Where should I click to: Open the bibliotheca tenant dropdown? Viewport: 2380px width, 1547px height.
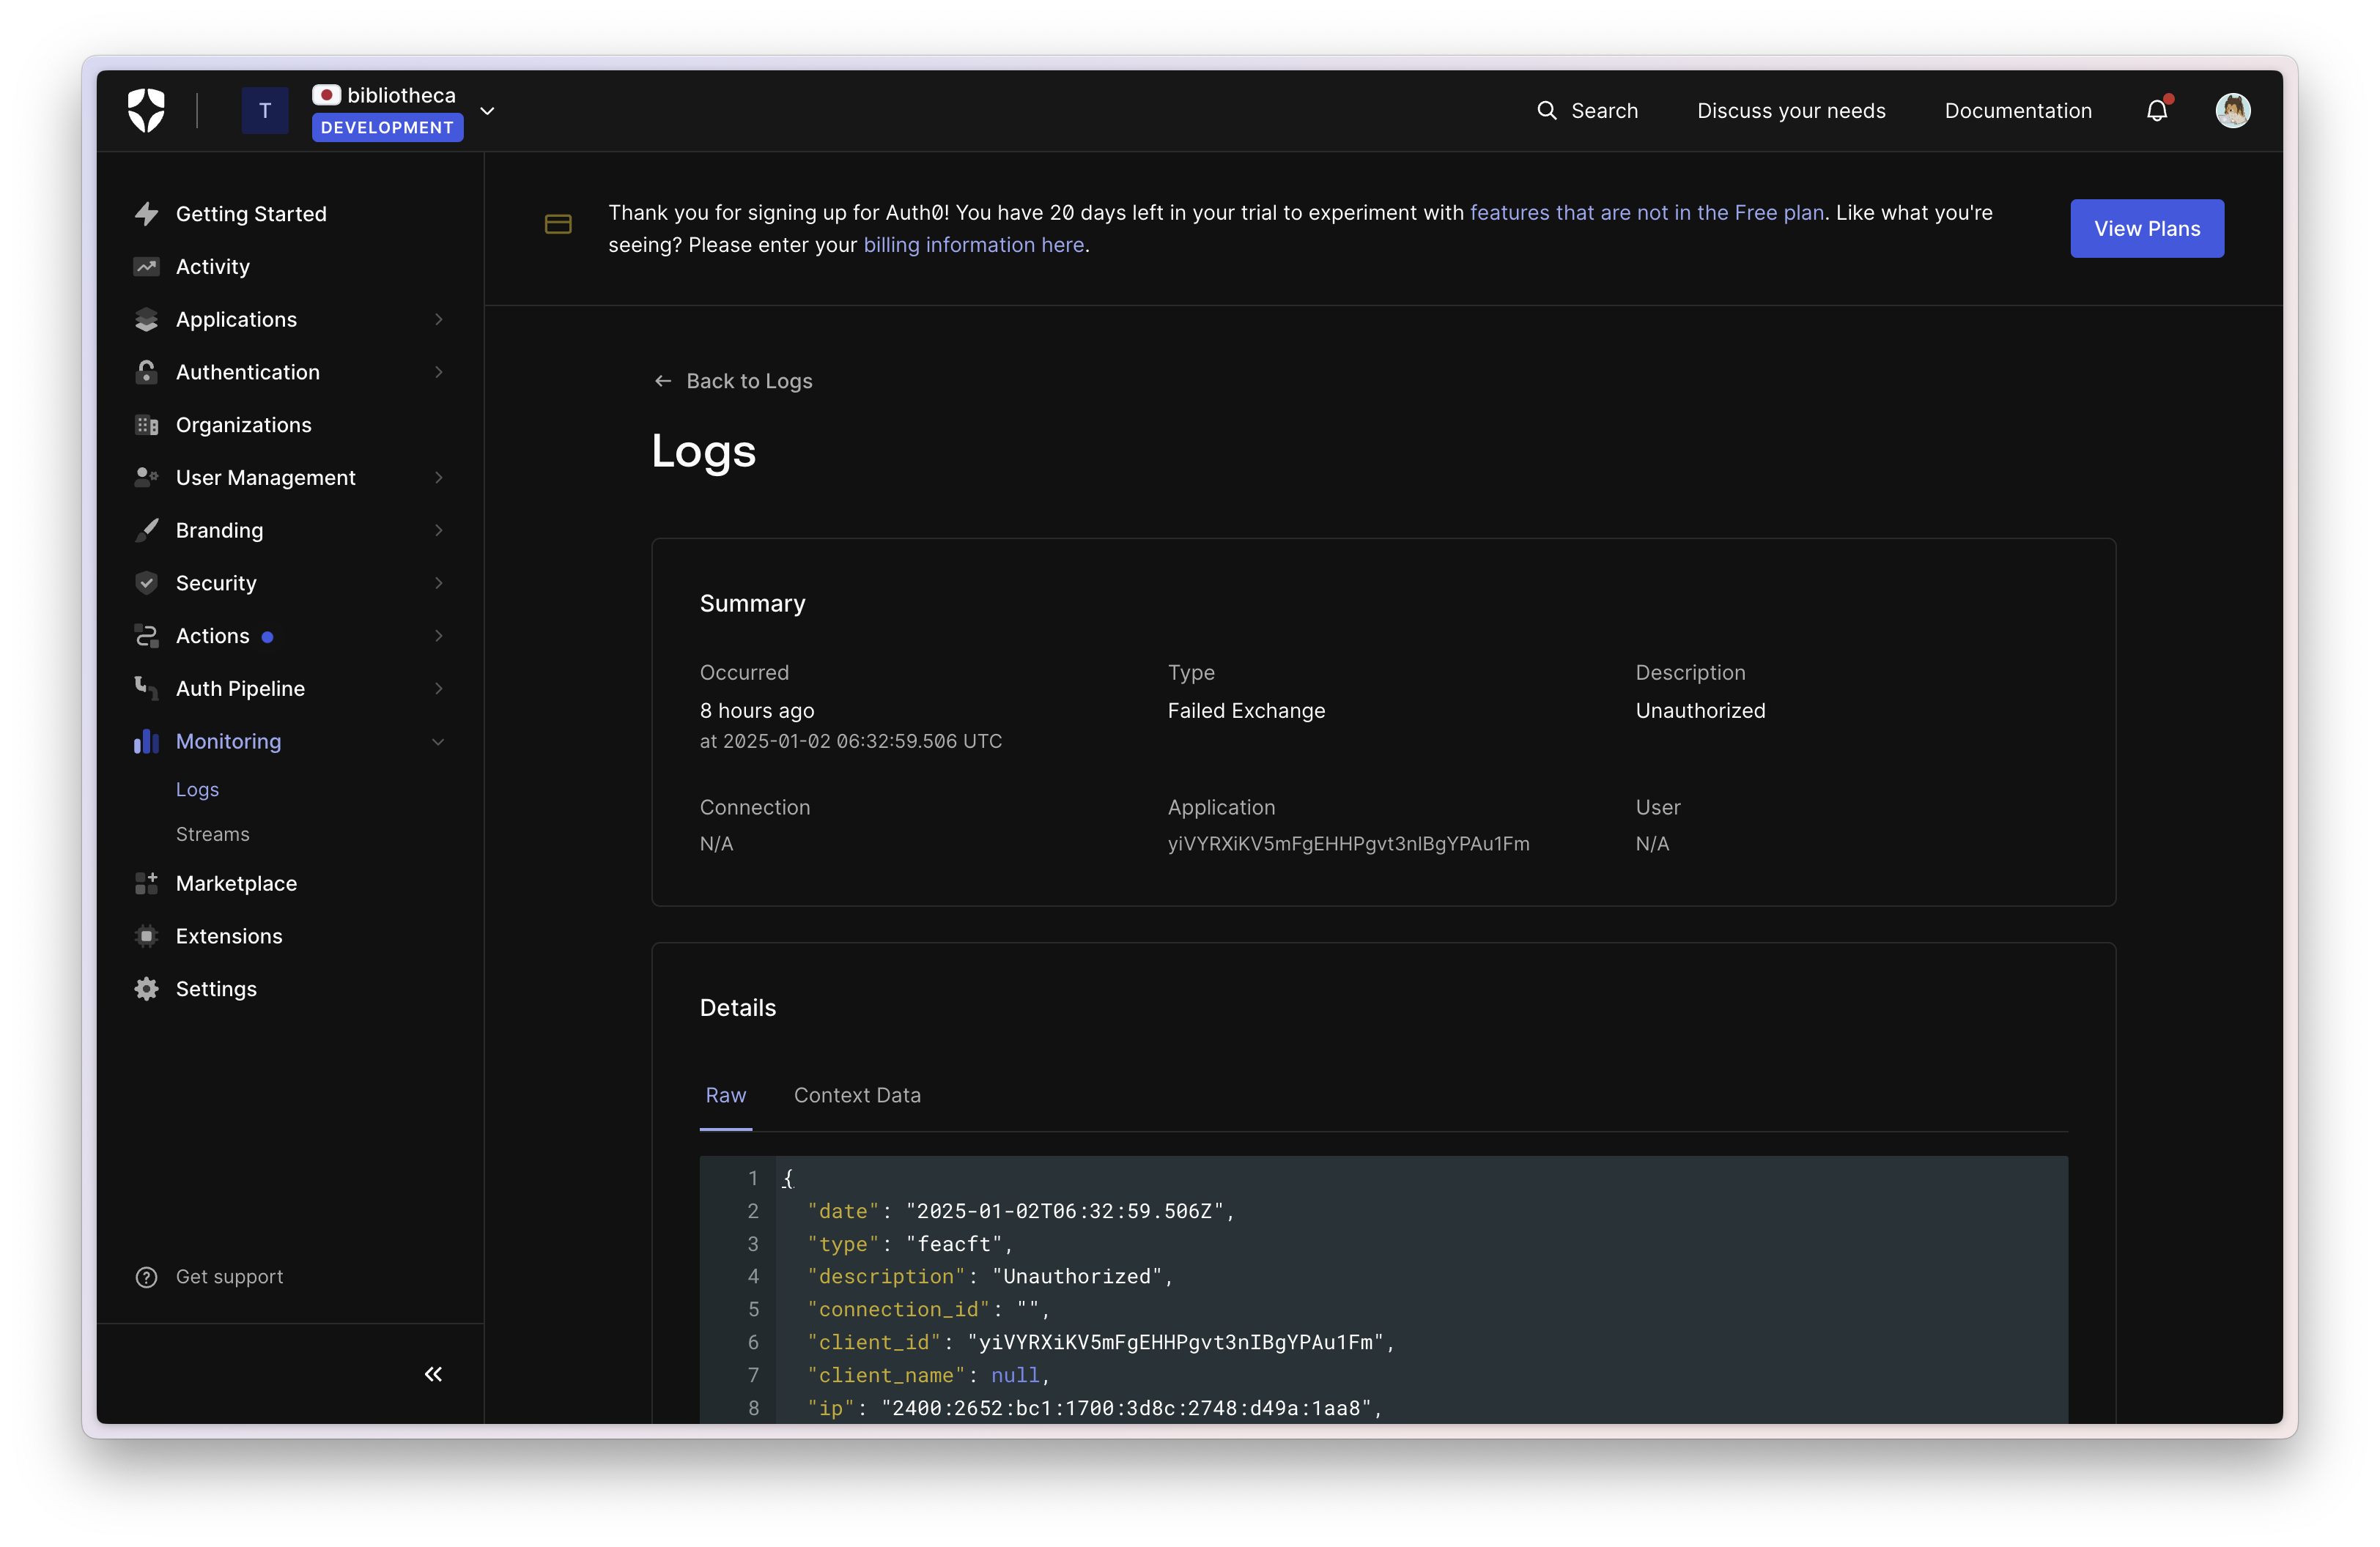pos(488,111)
